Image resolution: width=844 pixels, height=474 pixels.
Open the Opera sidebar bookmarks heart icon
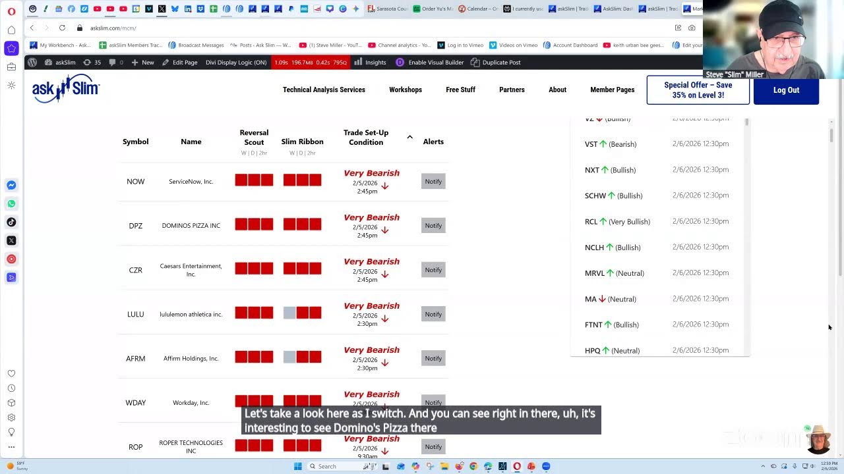pyautogui.click(x=11, y=373)
